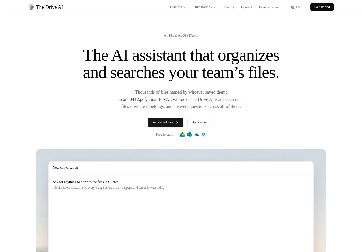
Task: Click the OneDrive cloud icon
Action: pyautogui.click(x=197, y=135)
